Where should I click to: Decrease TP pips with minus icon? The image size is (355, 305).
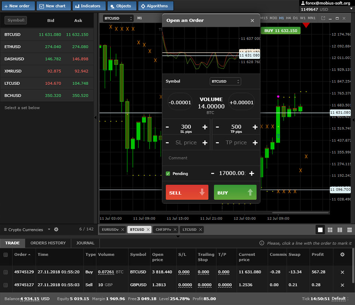pyautogui.click(x=217, y=127)
